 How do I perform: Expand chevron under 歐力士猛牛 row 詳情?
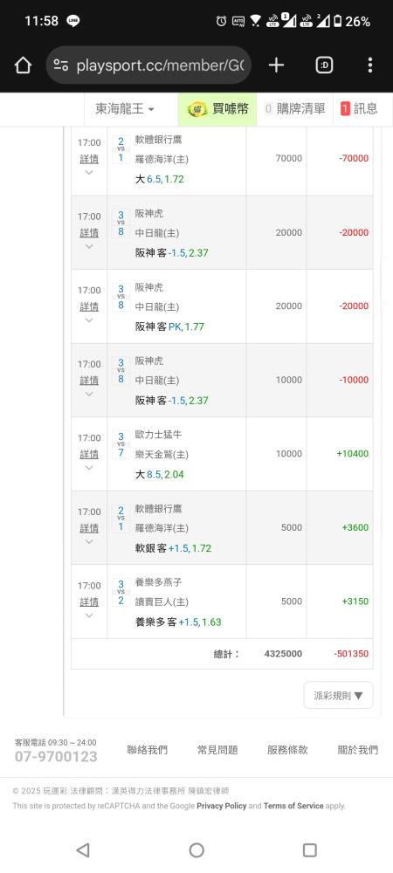pos(89,468)
